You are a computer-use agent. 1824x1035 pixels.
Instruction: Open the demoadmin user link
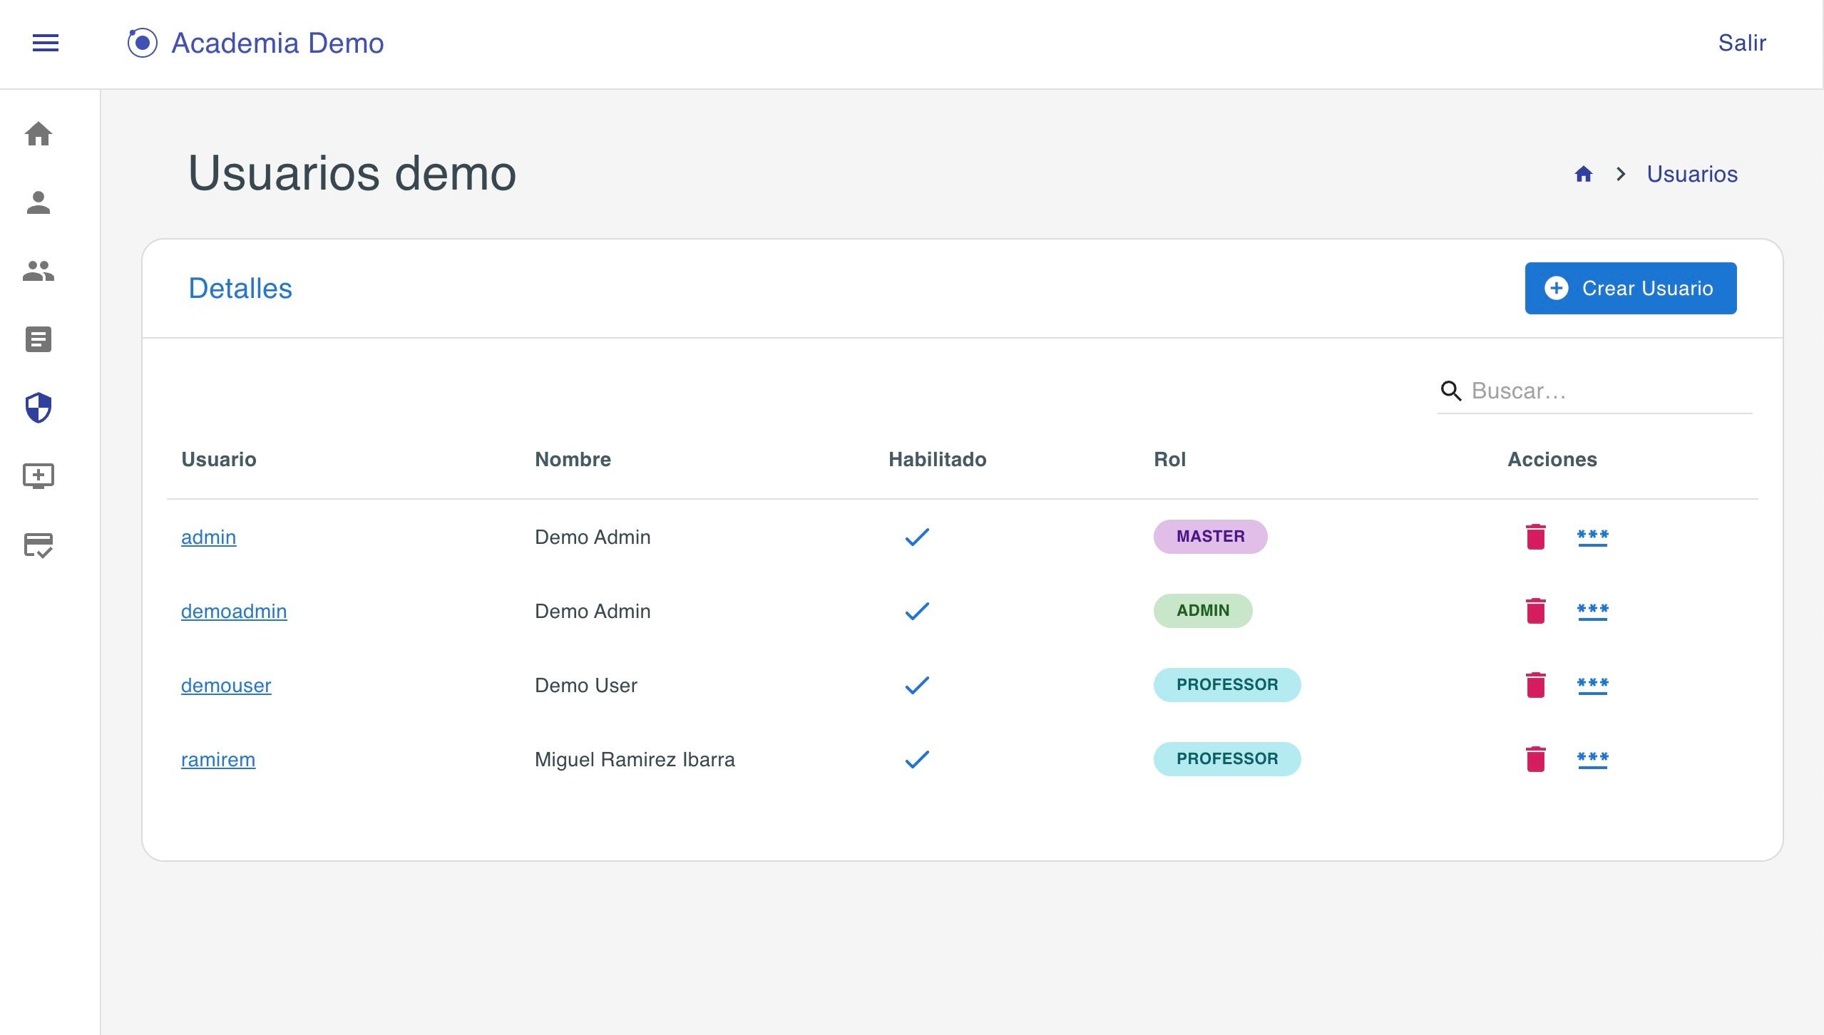(x=234, y=611)
